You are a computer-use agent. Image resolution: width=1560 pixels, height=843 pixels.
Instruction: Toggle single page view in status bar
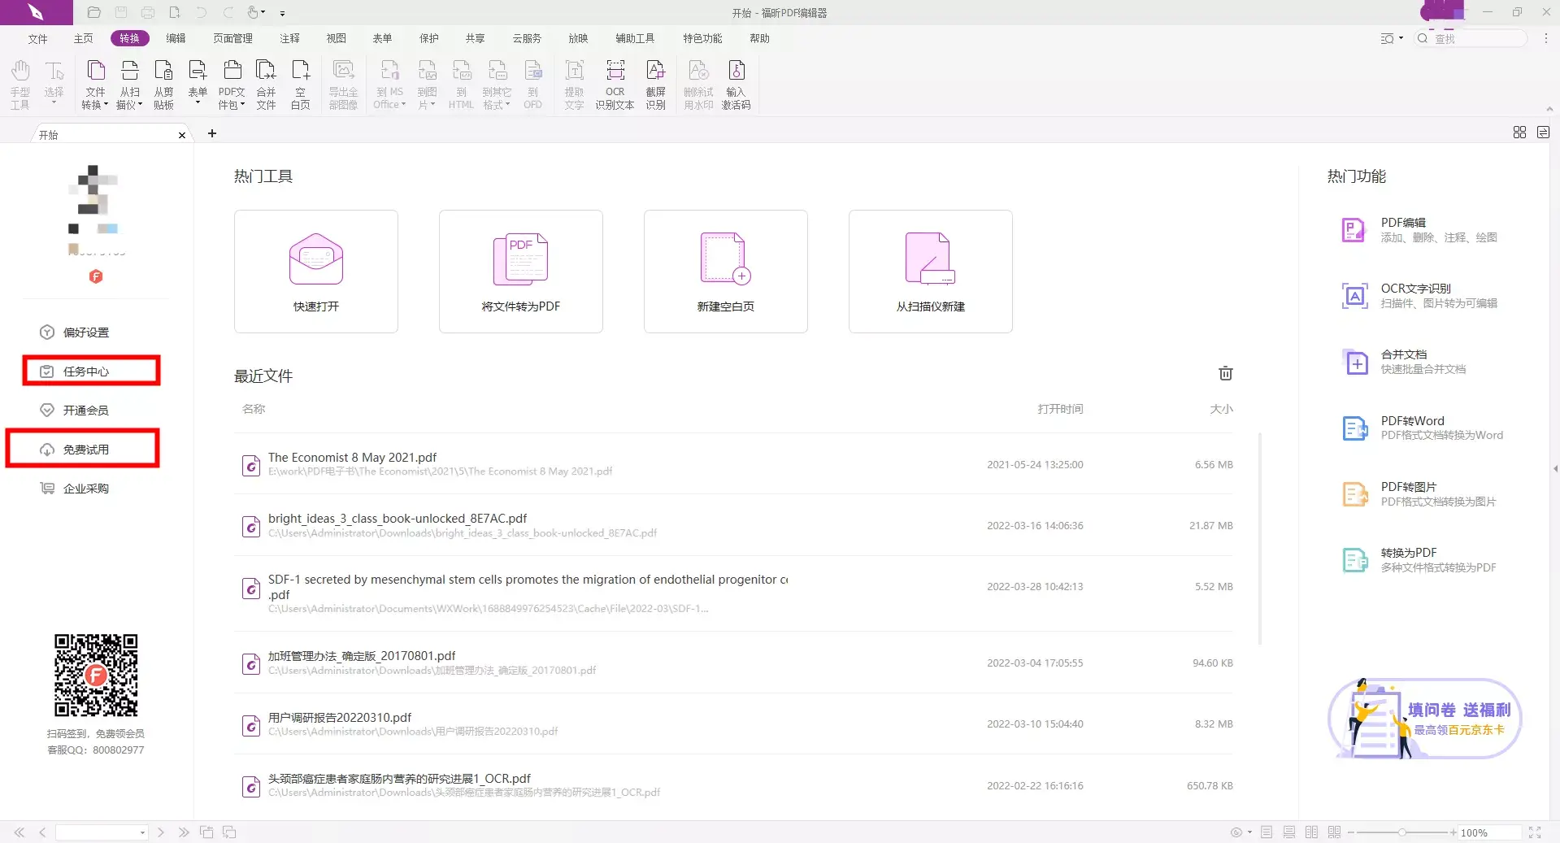point(1267,832)
